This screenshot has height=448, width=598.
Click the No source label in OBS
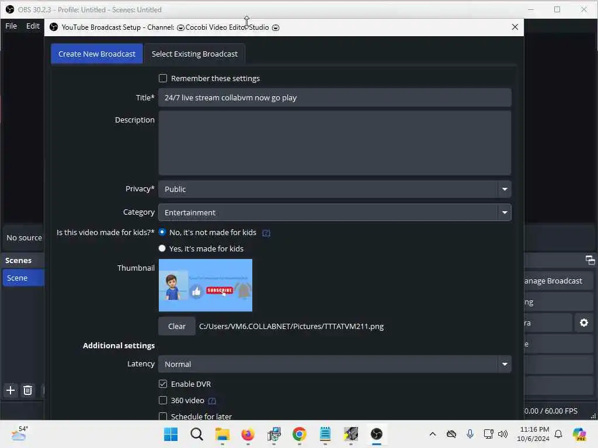[24, 237]
